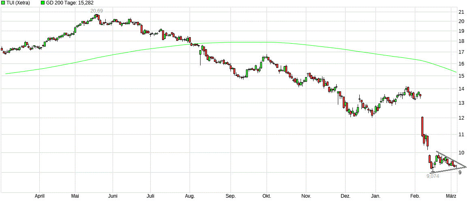Click the 14 price axis value
This screenshot has height=209, width=476.
tap(461, 89)
